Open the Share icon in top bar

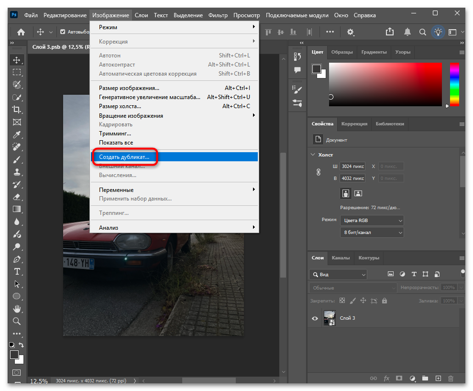[x=390, y=32]
